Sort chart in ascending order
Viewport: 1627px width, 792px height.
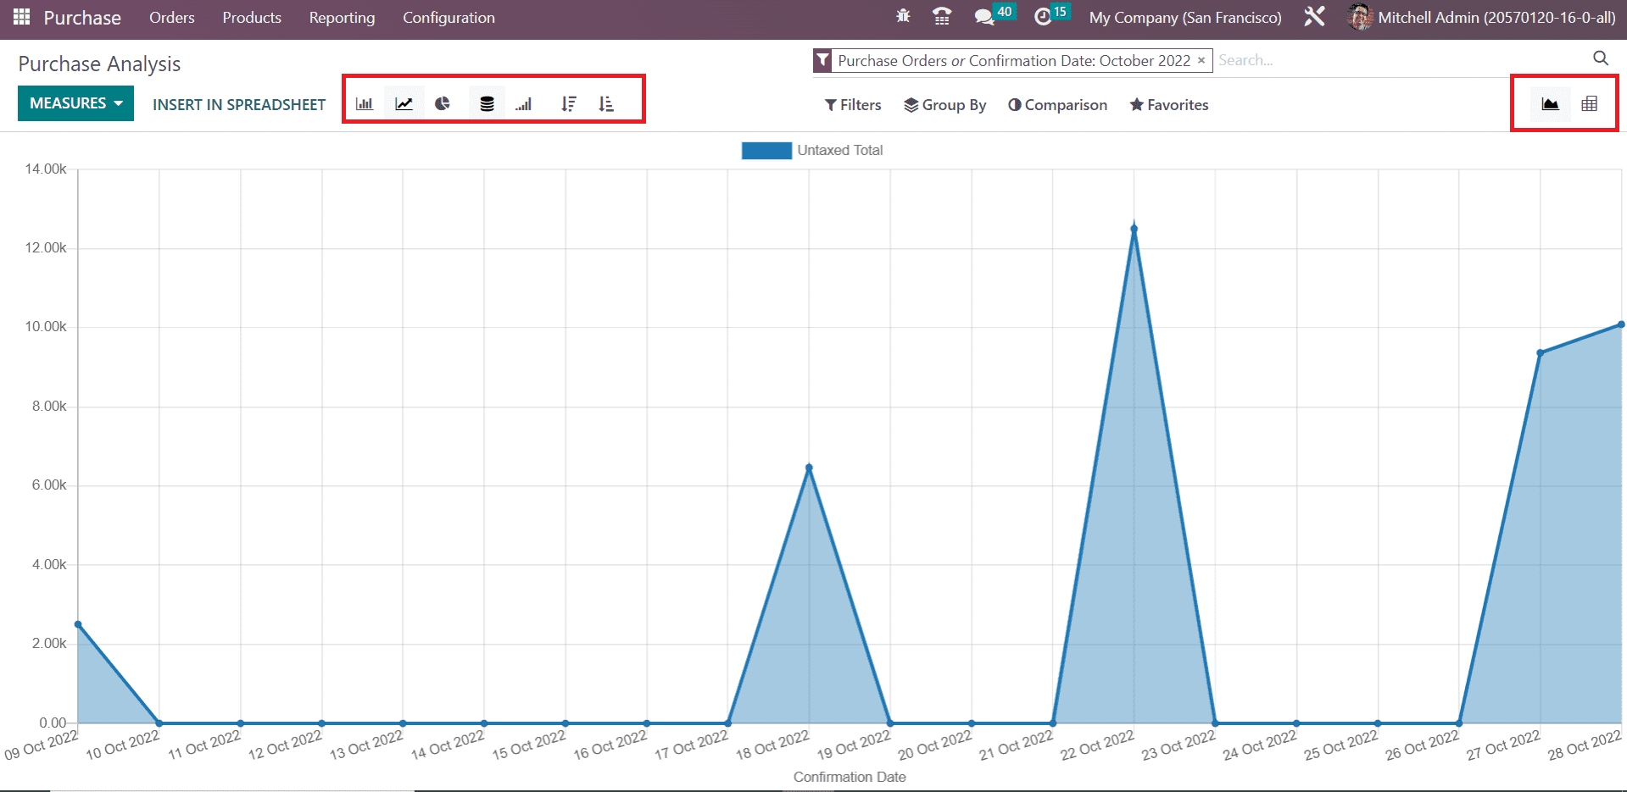[606, 103]
